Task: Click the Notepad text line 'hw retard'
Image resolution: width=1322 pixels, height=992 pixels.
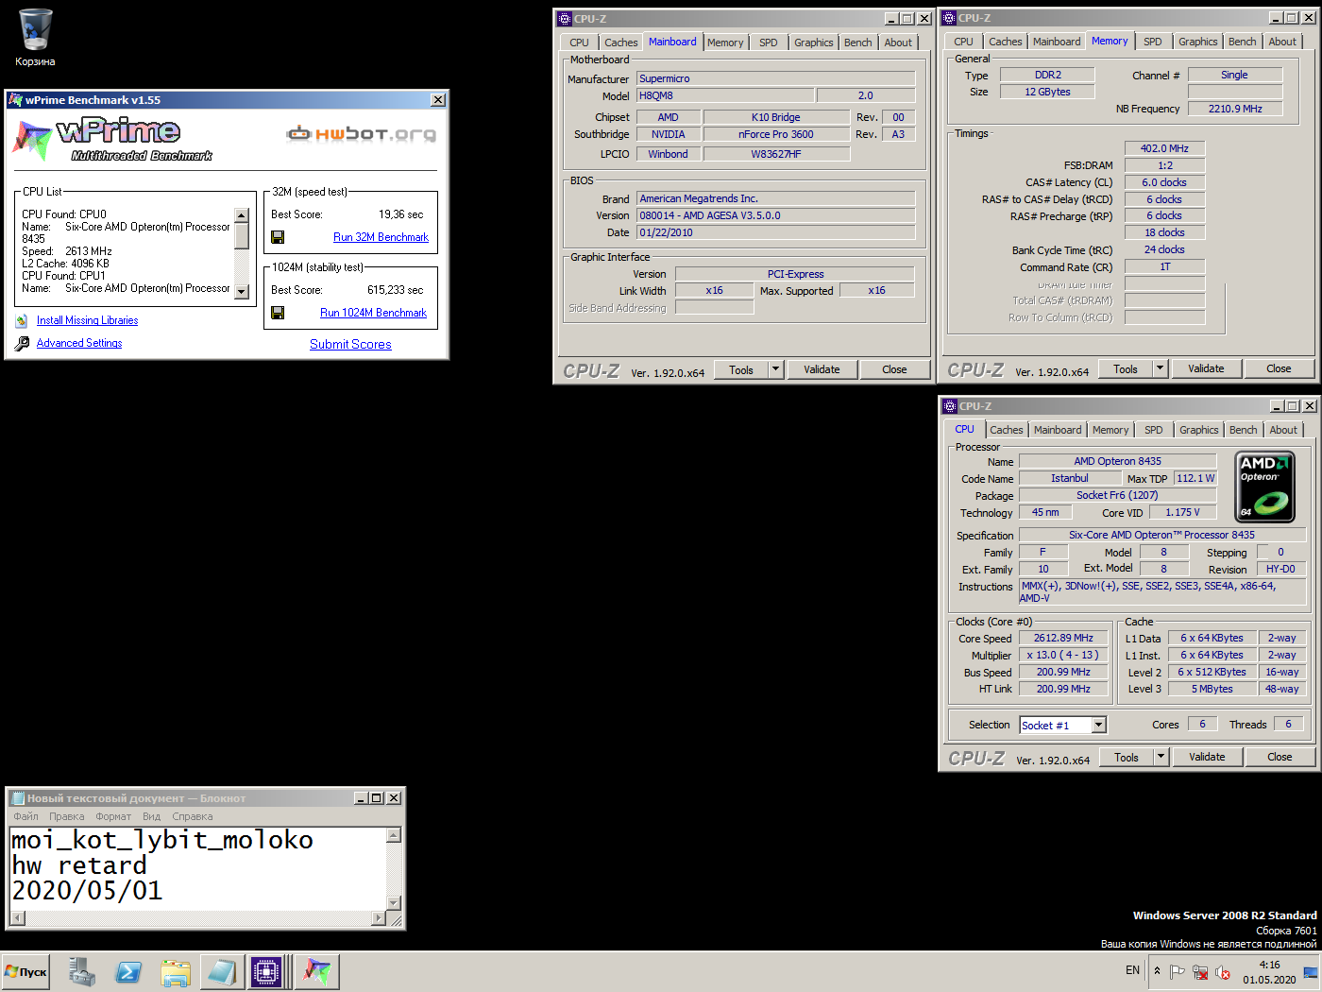Action: 79,865
